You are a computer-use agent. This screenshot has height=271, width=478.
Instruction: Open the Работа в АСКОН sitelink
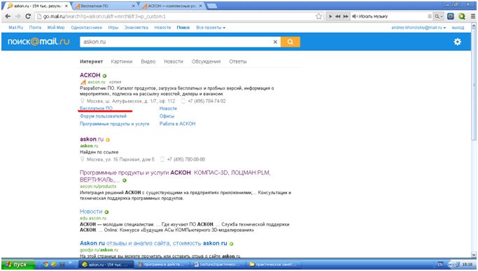coord(178,124)
